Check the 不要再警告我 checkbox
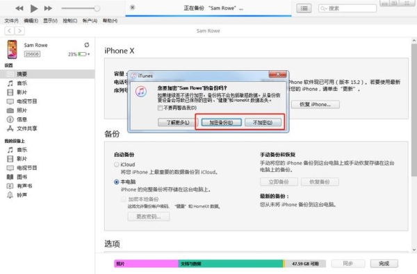 click(x=160, y=108)
